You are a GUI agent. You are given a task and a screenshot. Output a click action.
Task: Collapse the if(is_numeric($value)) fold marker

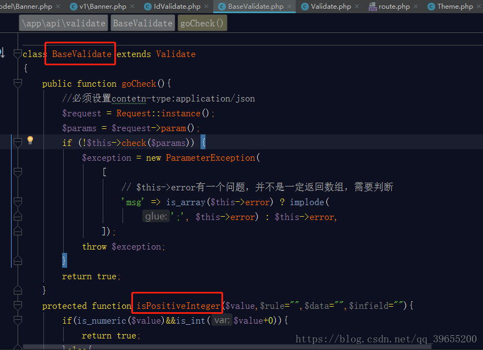[18, 320]
